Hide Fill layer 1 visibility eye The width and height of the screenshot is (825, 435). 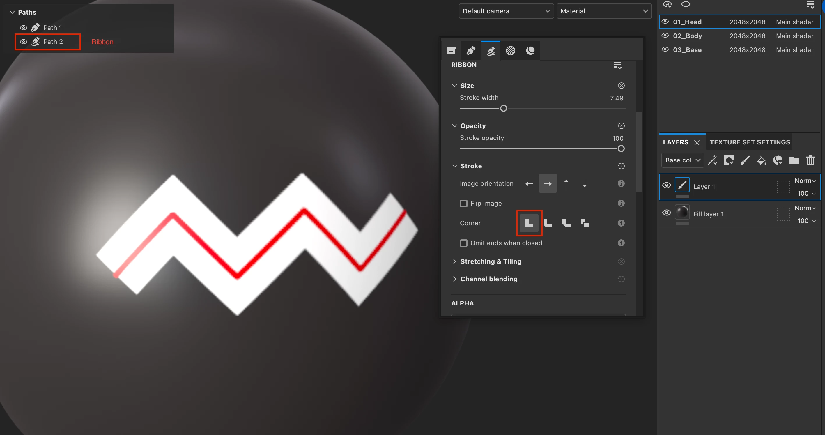tap(666, 213)
